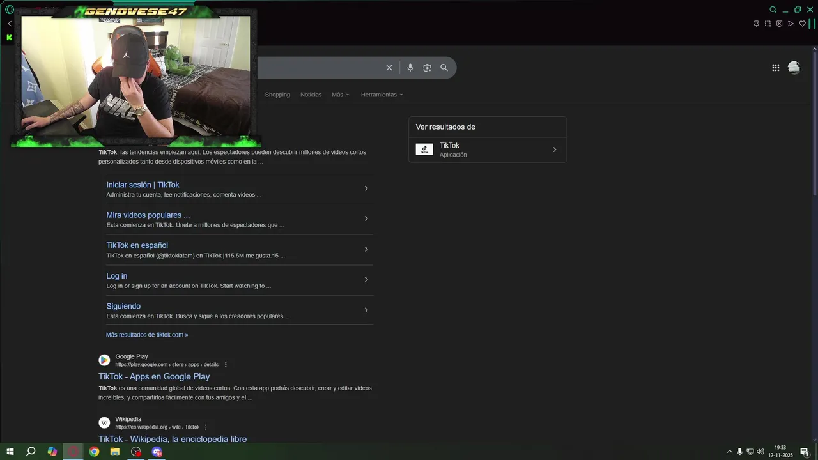This screenshot has height=460, width=818.
Task: Click the es.wikipedia.org breadcrumb URL
Action: [157, 427]
